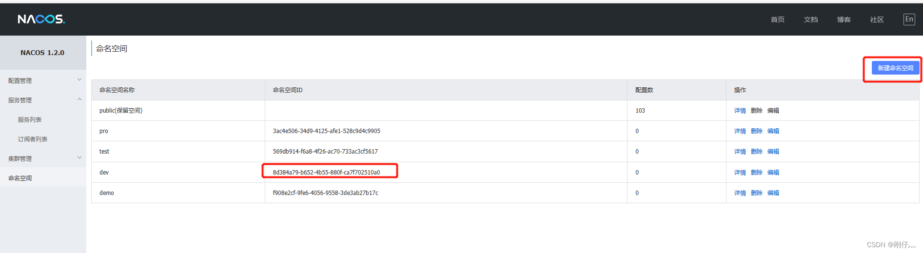Image resolution: width=923 pixels, height=253 pixels.
Task: Collapse the 服务管理 sidebar menu
Action: tap(43, 100)
